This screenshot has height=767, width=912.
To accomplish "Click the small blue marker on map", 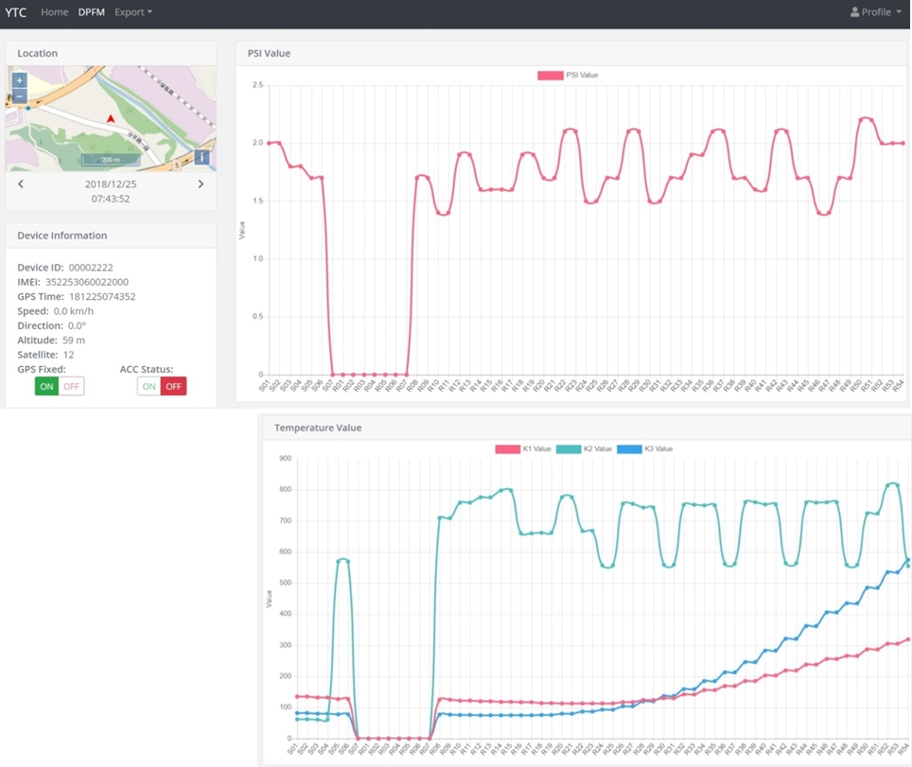I will (x=28, y=109).
